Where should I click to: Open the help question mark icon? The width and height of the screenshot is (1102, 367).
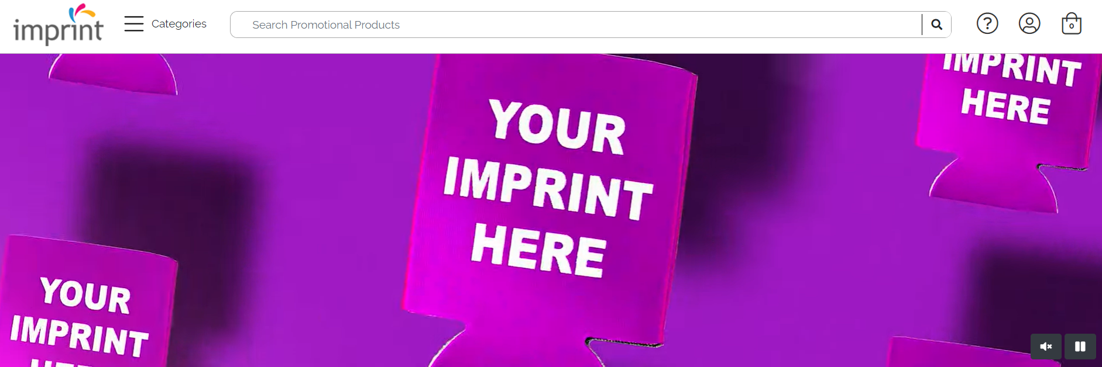click(x=987, y=23)
